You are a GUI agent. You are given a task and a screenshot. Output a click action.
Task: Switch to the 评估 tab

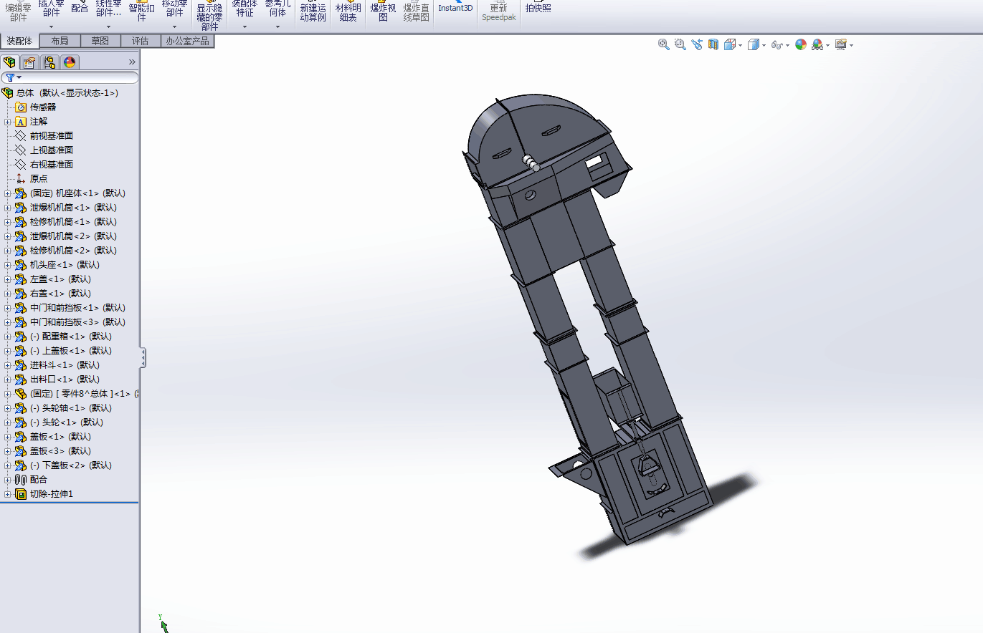[x=141, y=41]
